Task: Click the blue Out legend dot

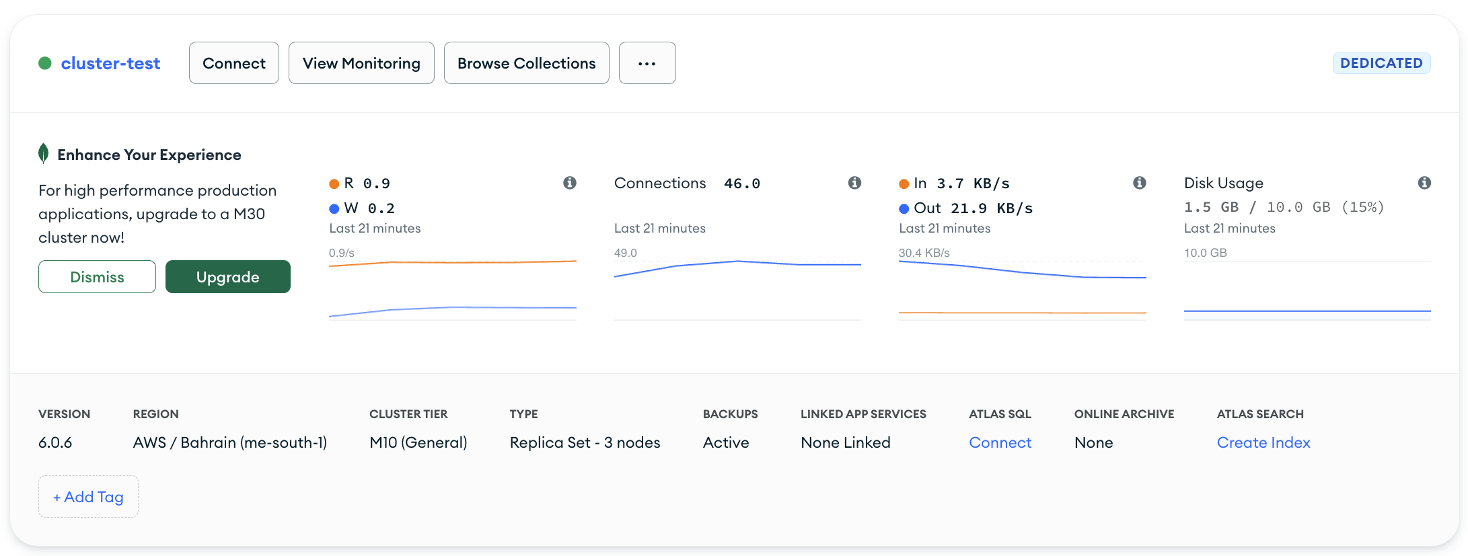Action: tap(904, 209)
